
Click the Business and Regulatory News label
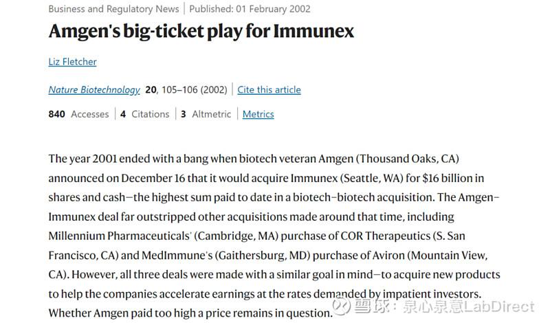coord(113,9)
